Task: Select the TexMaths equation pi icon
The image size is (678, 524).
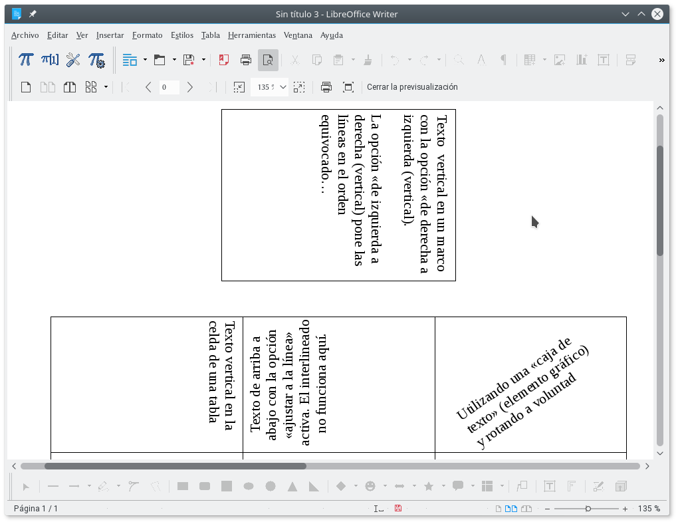Action: [x=25, y=59]
